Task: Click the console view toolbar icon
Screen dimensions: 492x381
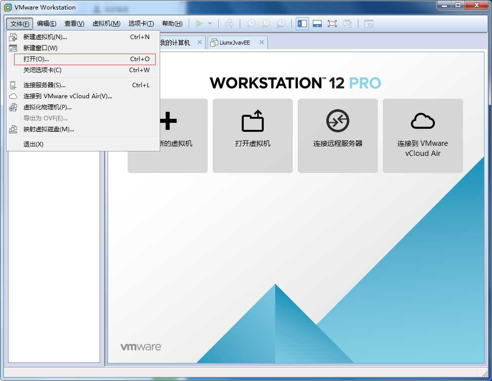Action: (369, 24)
